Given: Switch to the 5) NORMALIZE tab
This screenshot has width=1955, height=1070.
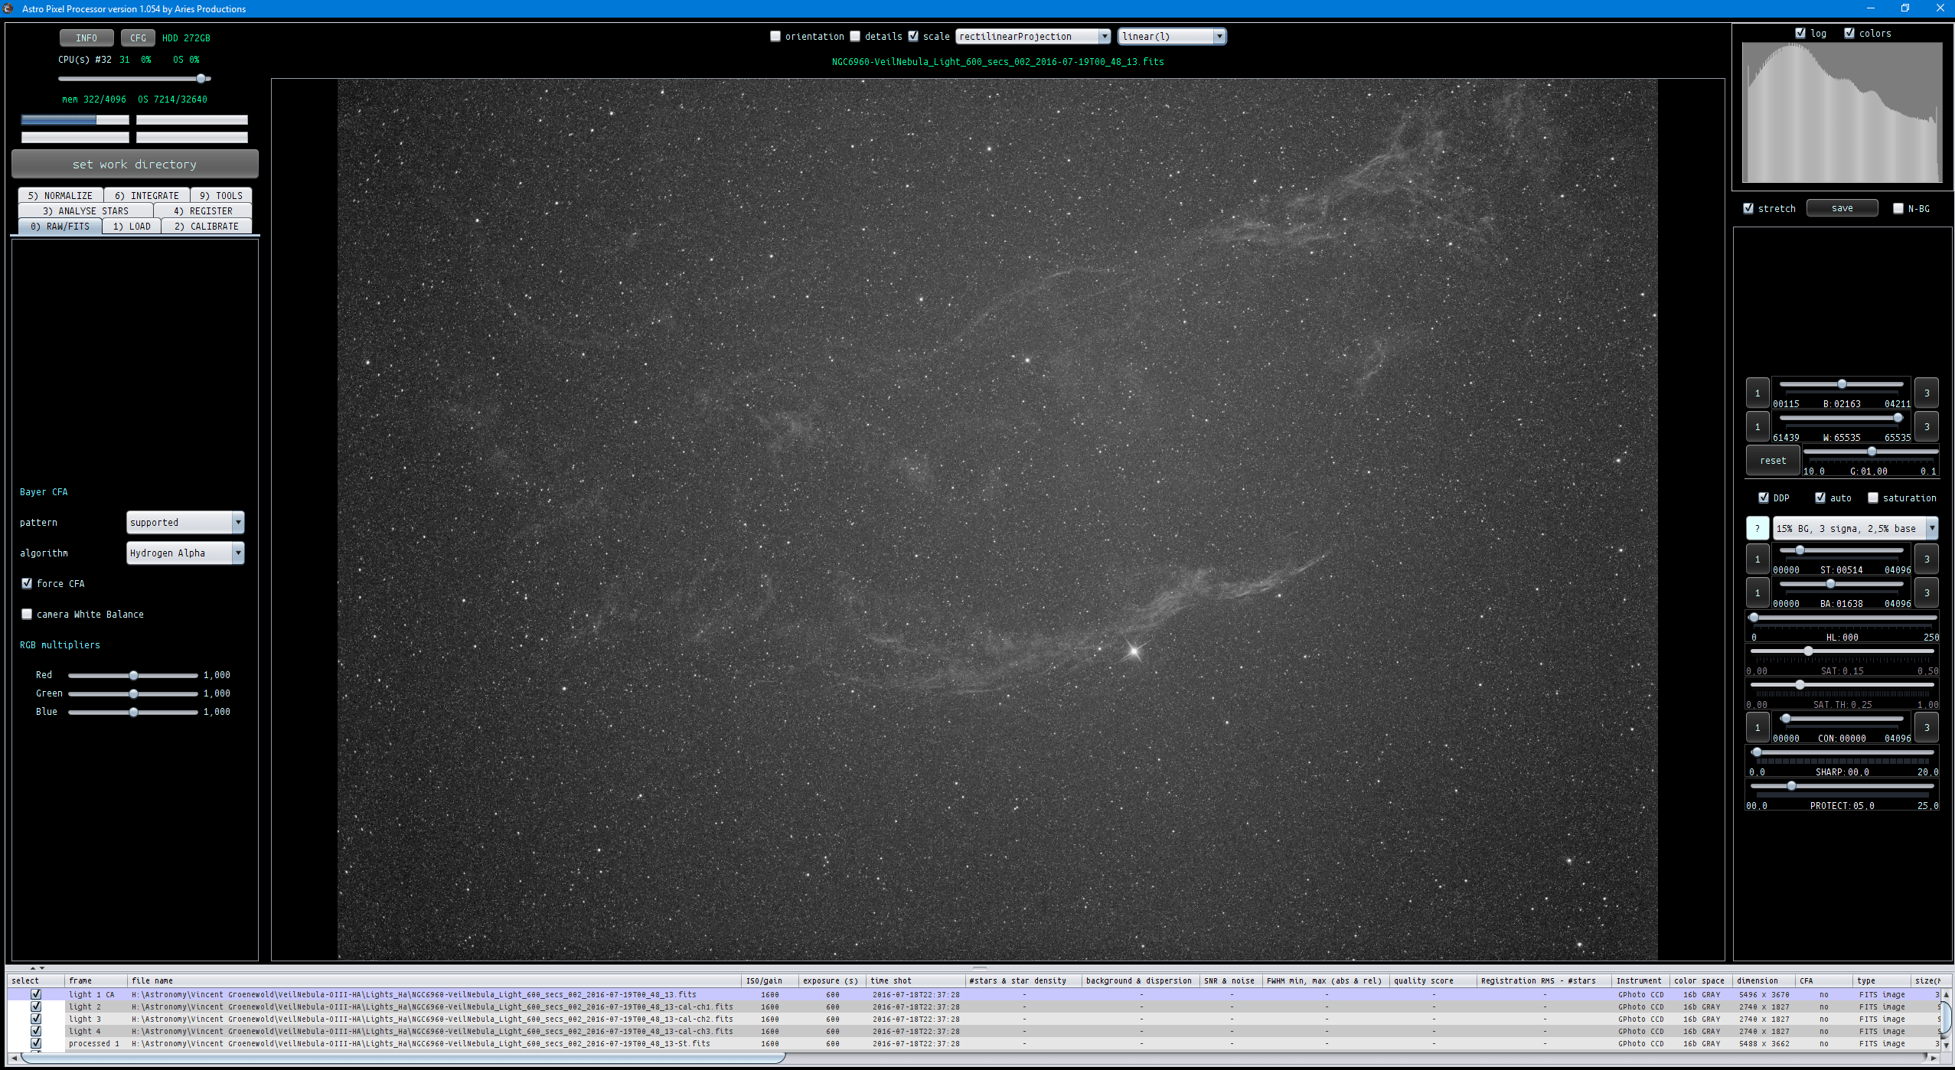Looking at the screenshot, I should coord(60,195).
